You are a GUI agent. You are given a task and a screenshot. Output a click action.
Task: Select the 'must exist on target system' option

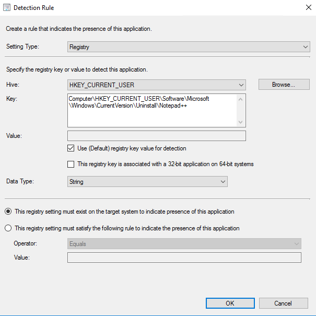tap(8, 212)
